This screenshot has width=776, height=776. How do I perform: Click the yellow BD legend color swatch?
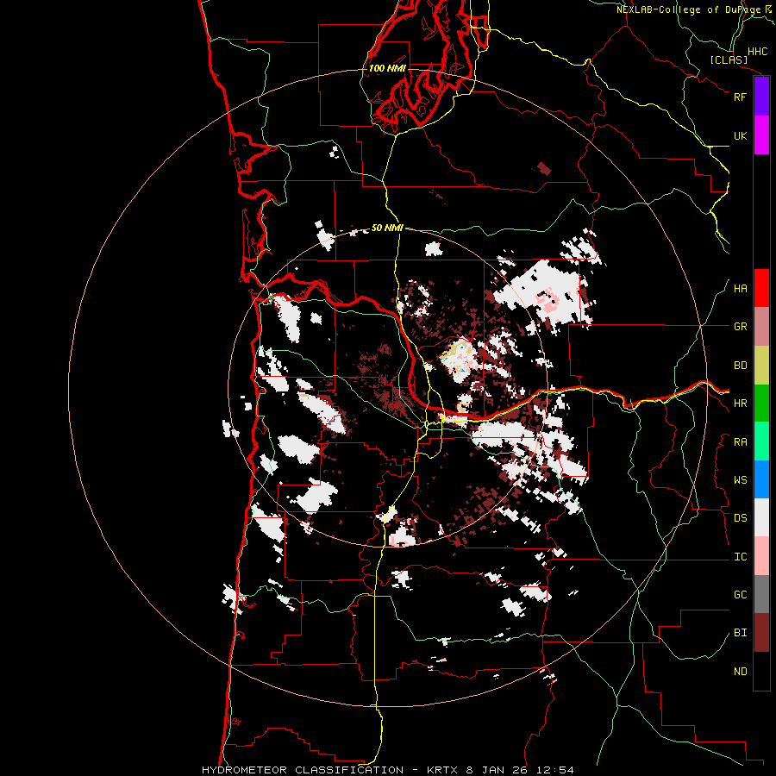761,366
